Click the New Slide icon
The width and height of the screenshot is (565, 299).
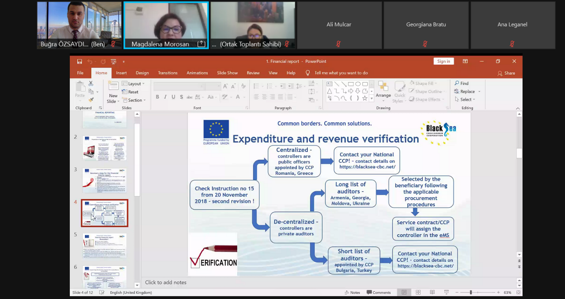coord(113,86)
